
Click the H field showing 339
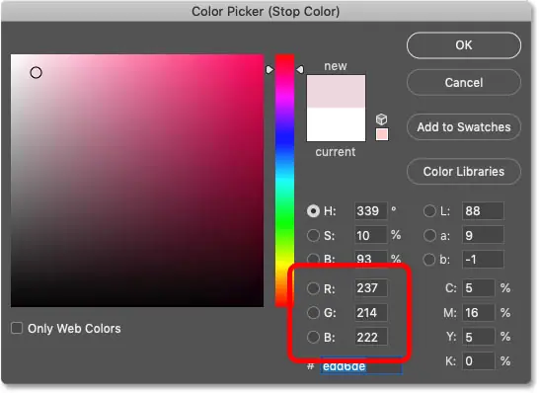370,210
